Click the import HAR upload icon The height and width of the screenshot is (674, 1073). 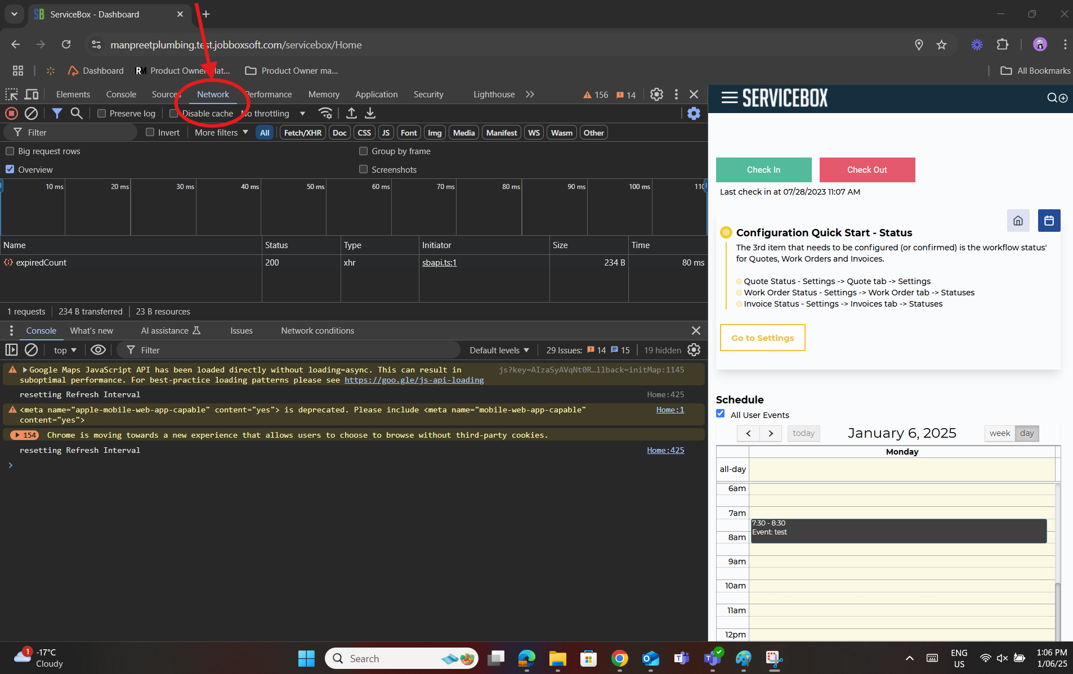coord(351,113)
